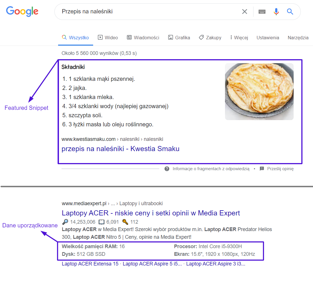Image resolution: width=313 pixels, height=282 pixels.
Task: Select the Wiadomości tab
Action: (143, 38)
